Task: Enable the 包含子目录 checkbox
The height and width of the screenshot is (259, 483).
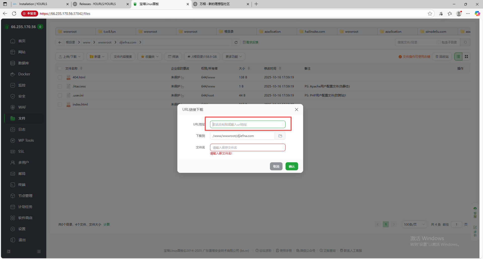Action: (x=438, y=42)
